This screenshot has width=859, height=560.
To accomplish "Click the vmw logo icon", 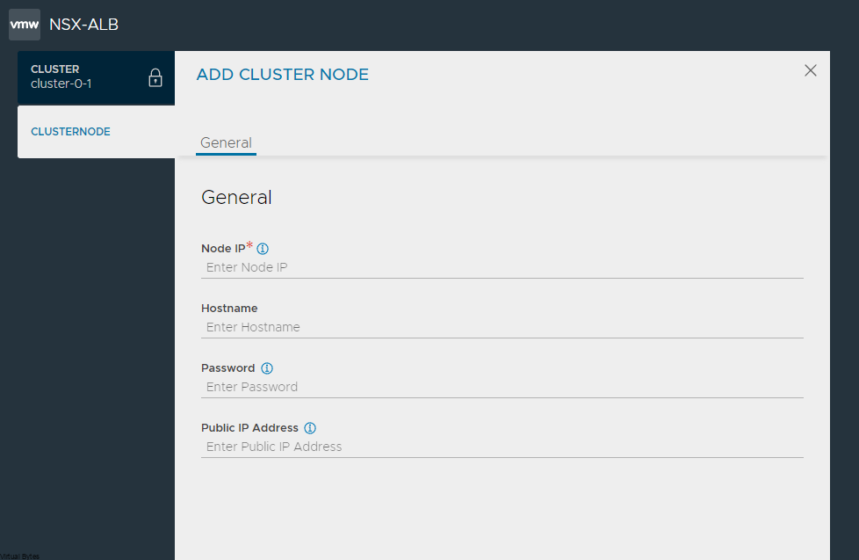I will point(25,25).
